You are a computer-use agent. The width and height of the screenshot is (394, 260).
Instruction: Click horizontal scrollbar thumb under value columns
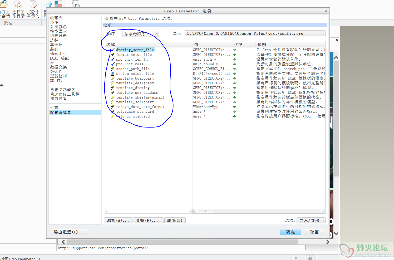coord(204,211)
